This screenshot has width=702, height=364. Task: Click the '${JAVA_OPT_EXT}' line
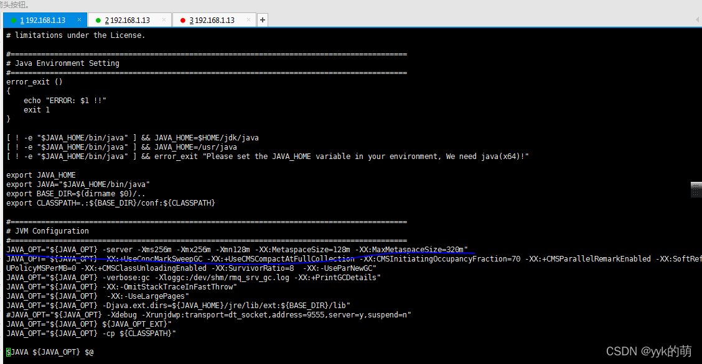coord(88,325)
